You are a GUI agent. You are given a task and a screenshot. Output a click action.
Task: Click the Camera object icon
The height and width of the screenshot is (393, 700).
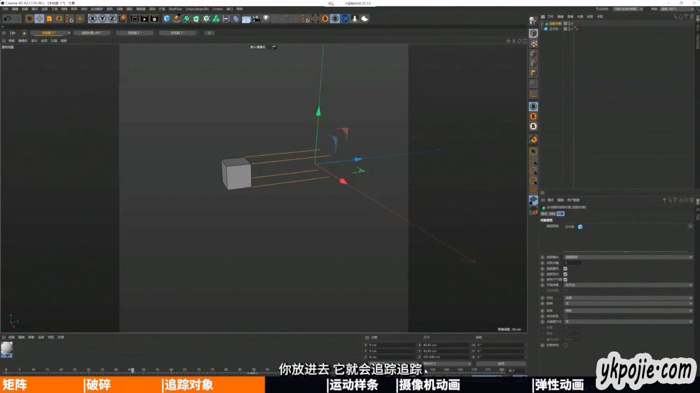pos(256,18)
